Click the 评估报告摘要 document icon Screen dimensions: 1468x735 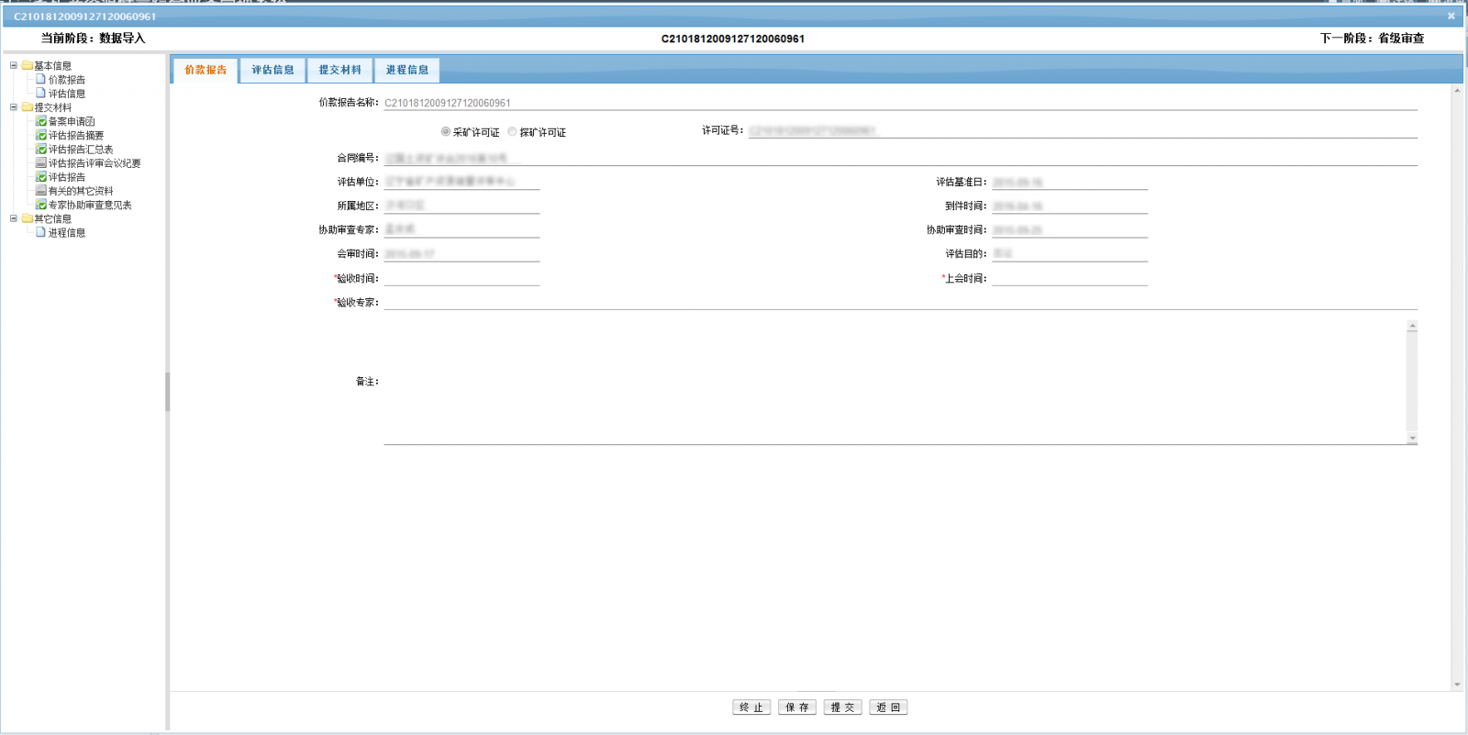click(x=41, y=135)
